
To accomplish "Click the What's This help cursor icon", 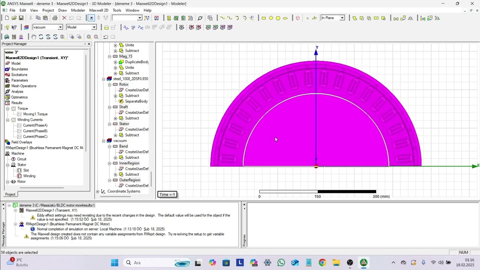I will point(14,27).
